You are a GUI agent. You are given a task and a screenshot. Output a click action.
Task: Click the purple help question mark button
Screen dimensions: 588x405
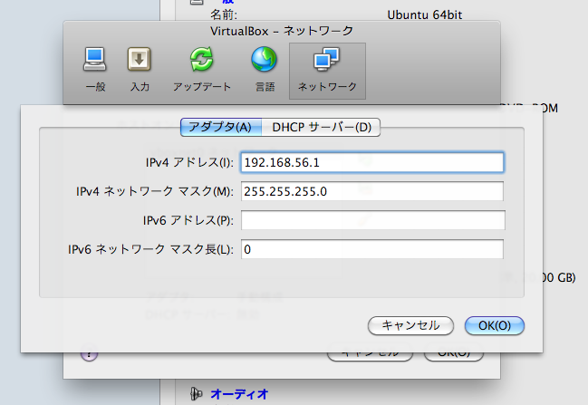pos(89,354)
